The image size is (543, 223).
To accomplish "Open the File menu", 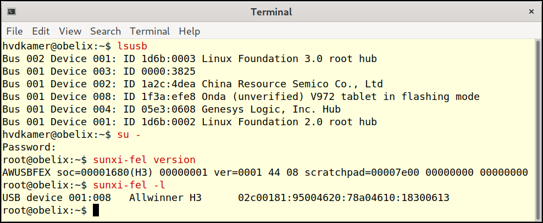I will (14, 31).
